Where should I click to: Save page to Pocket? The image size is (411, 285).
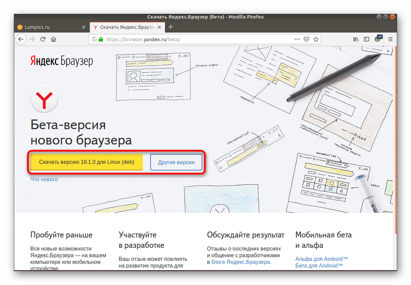click(306, 39)
